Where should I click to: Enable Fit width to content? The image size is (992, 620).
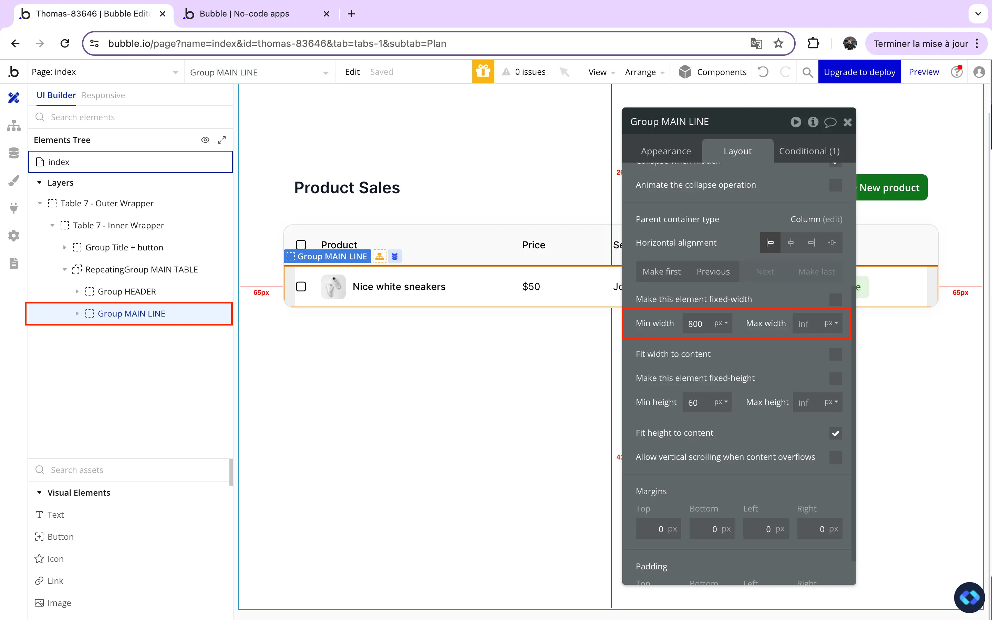(x=835, y=354)
